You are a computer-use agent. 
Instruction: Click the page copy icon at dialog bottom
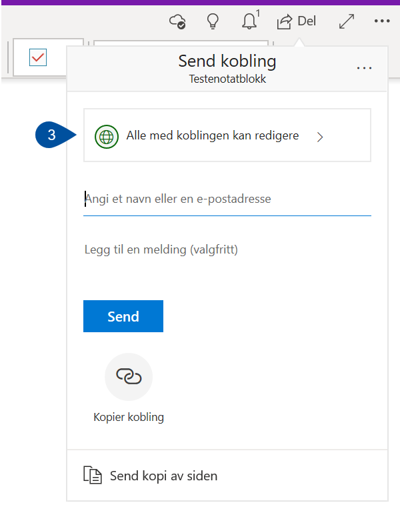point(92,475)
